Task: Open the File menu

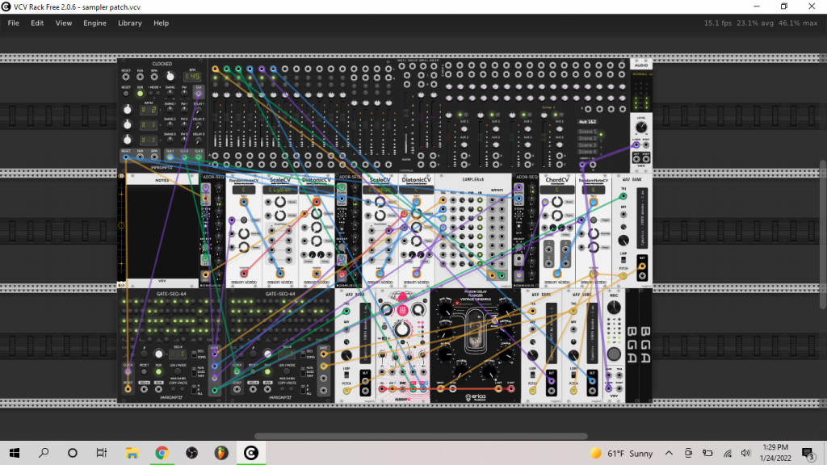Action: tap(13, 23)
